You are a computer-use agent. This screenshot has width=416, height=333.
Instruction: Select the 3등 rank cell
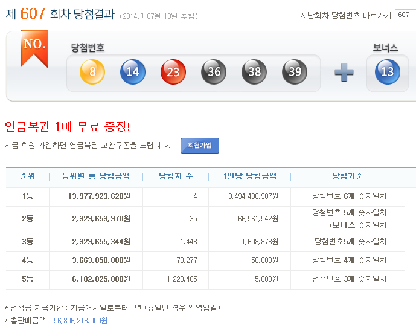[x=28, y=241]
